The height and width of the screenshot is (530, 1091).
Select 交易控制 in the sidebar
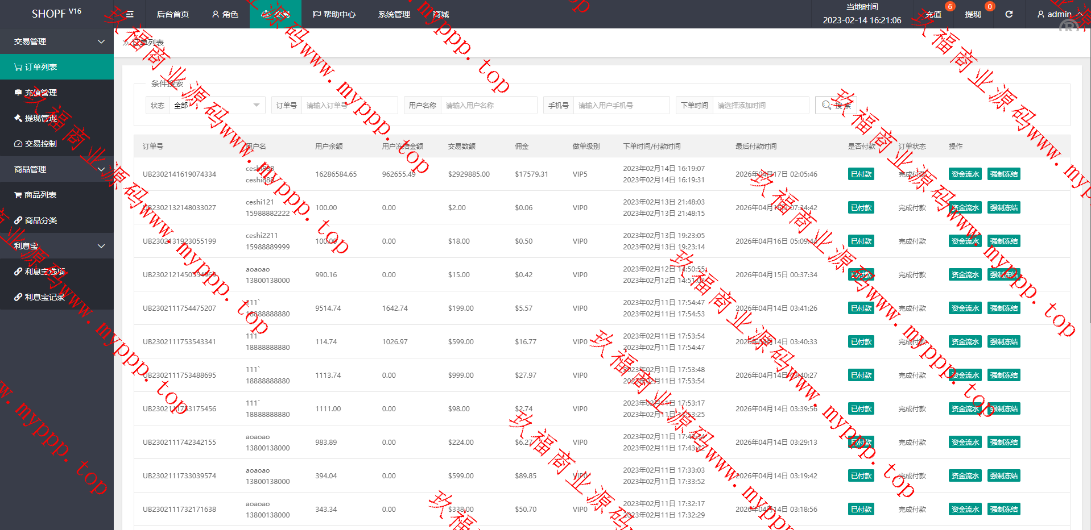point(57,144)
